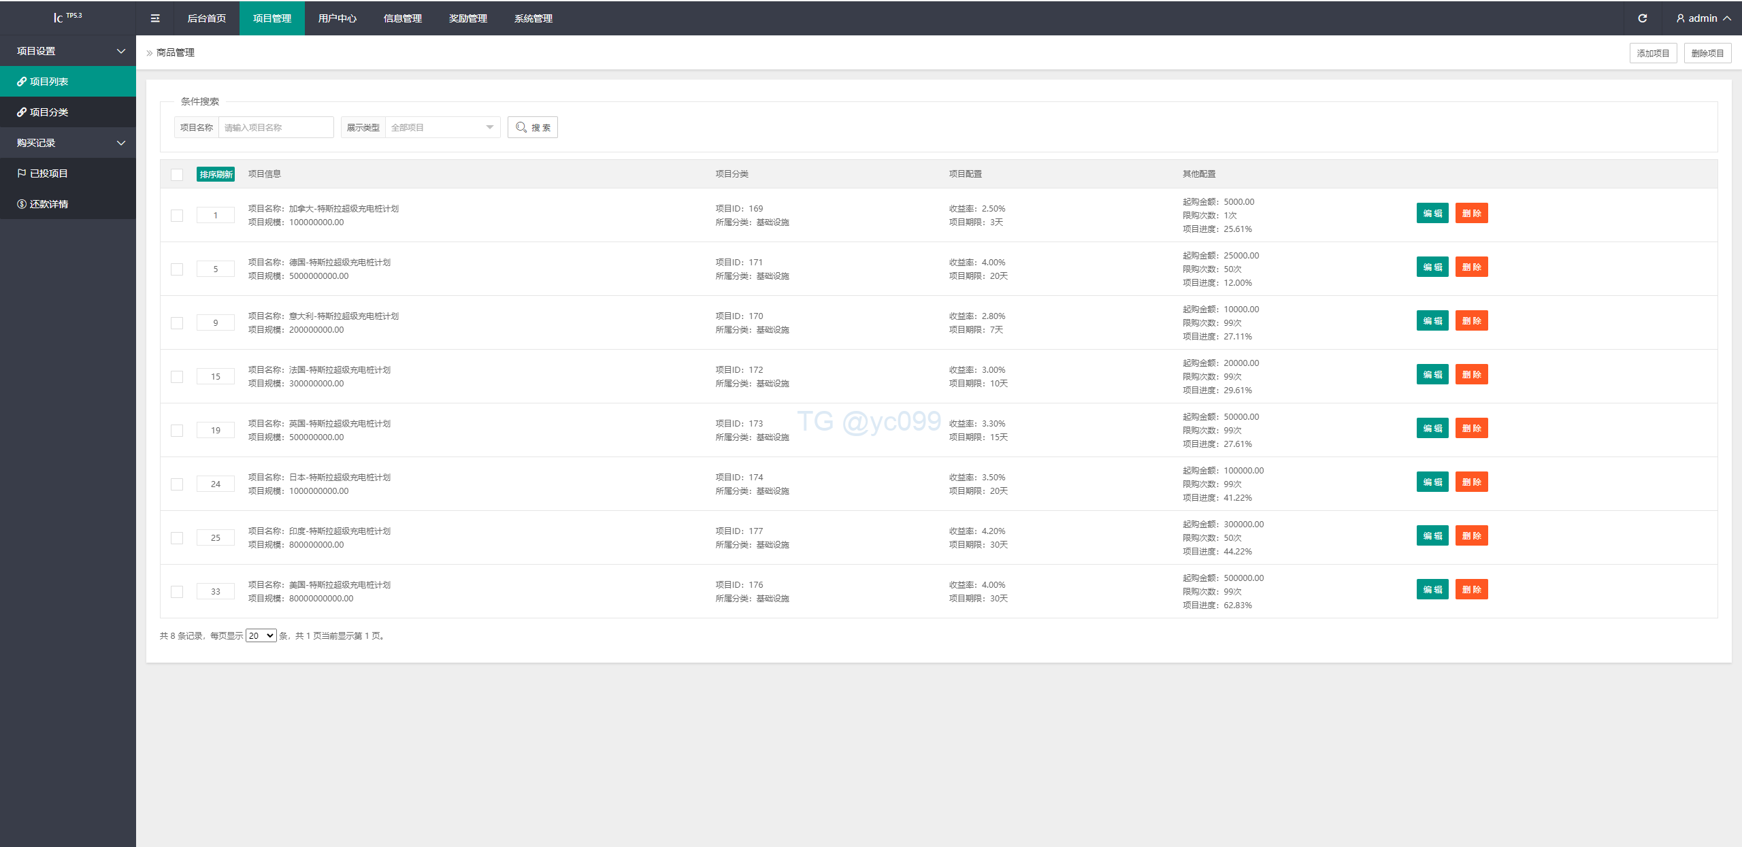Collapse the 购买记录 sidebar section
The width and height of the screenshot is (1742, 847).
(68, 143)
